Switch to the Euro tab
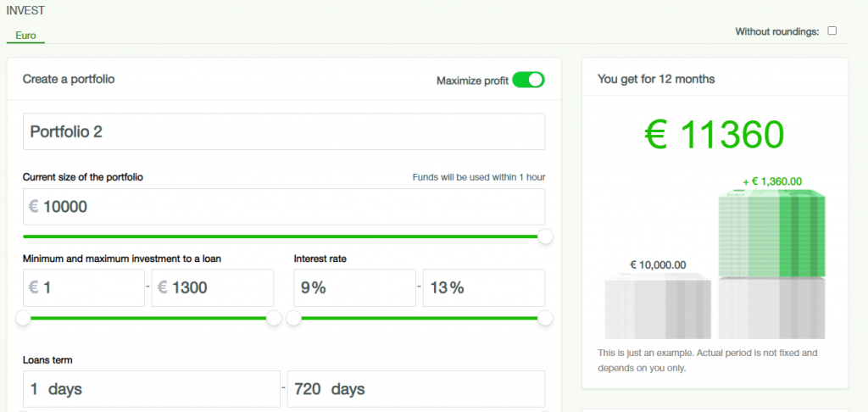The width and height of the screenshot is (868, 412). tap(25, 36)
